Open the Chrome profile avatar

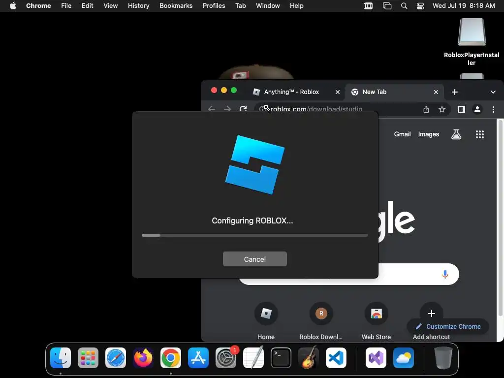(x=477, y=109)
